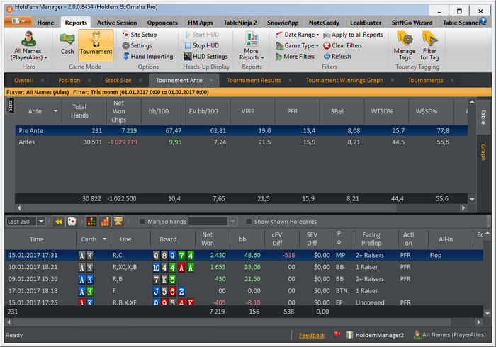Open Site Setup options

point(140,35)
